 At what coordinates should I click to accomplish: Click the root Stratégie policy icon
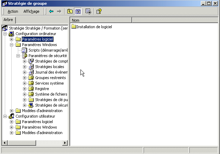pyautogui.click(x=5, y=28)
